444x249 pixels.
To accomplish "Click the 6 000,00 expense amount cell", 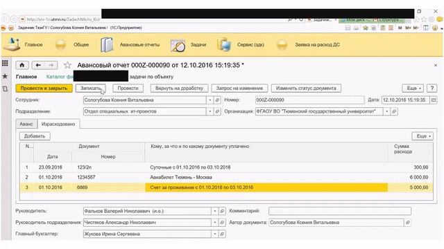I will 411,177.
